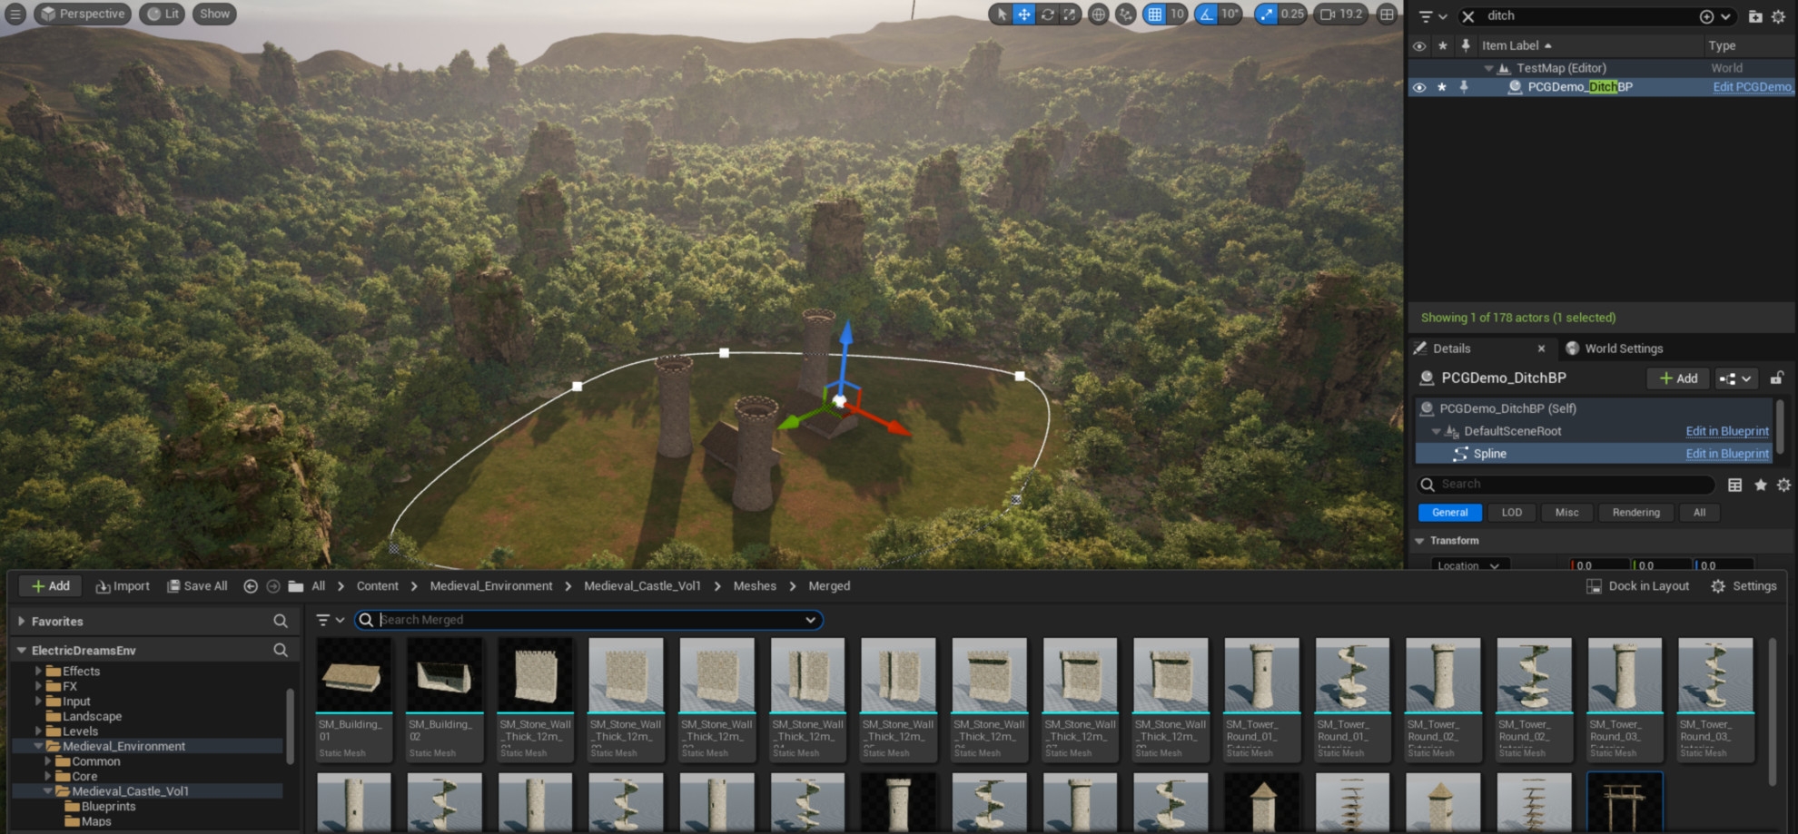The image size is (1798, 834).
Task: Switch to the scale transform tool
Action: pos(1070,15)
